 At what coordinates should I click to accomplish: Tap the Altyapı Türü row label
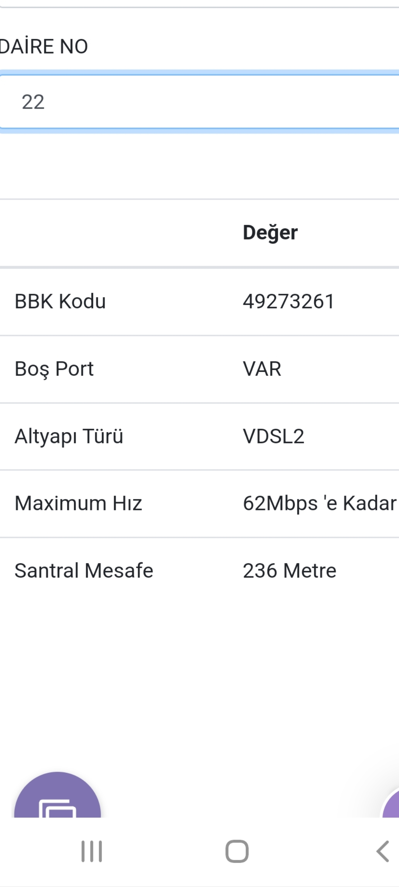(x=69, y=436)
